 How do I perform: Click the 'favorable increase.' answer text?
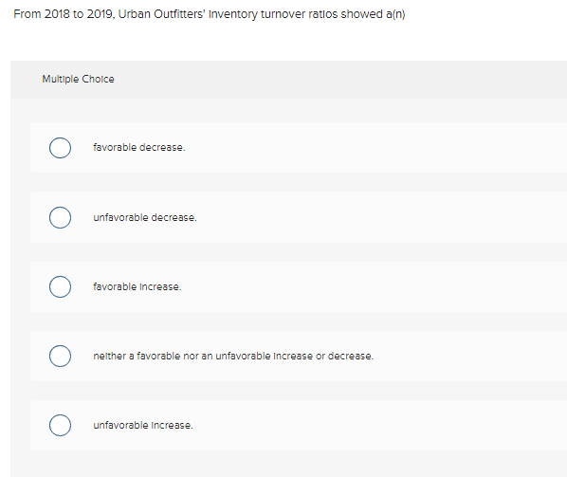tap(137, 286)
